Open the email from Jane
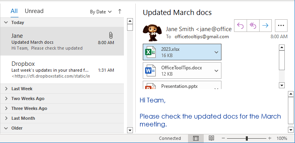 coord(62,41)
